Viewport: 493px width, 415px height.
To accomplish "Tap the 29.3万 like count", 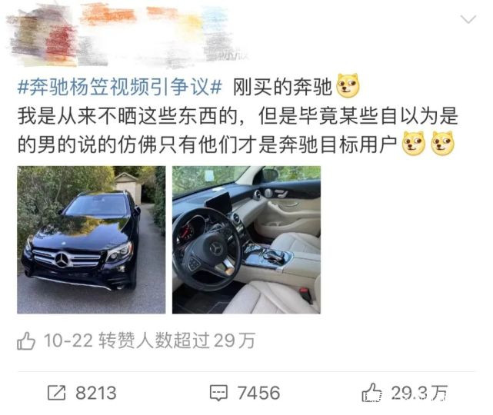I will [419, 393].
